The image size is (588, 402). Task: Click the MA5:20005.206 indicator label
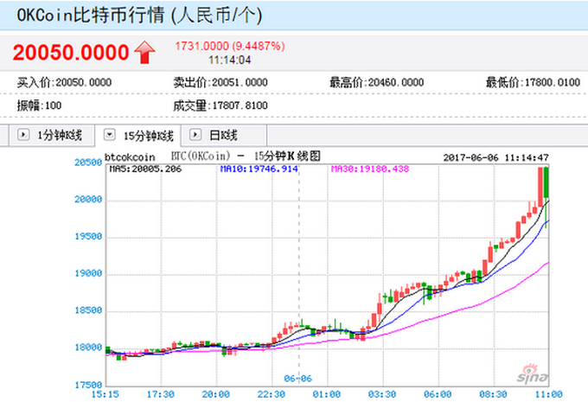tap(145, 169)
